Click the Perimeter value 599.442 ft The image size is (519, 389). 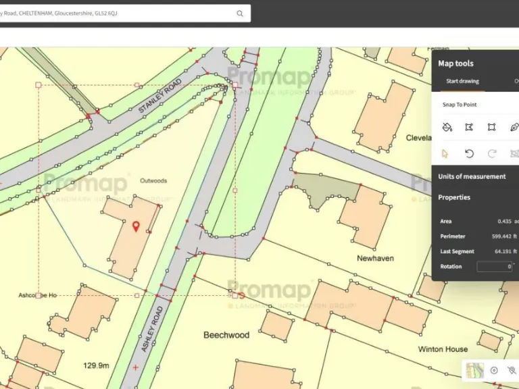pyautogui.click(x=504, y=236)
